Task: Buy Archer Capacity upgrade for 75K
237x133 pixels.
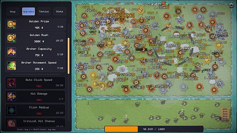Action: coord(35,52)
